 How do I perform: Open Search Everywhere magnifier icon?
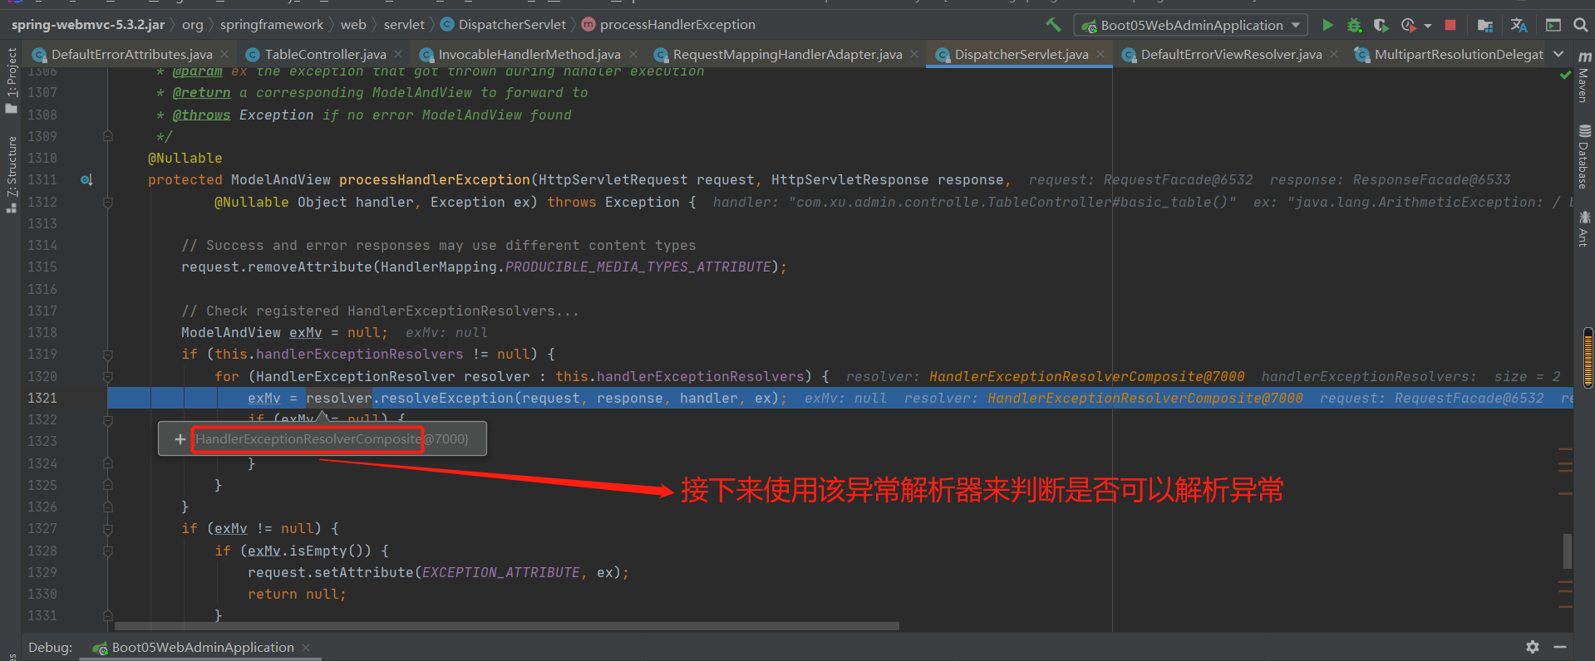(1580, 25)
